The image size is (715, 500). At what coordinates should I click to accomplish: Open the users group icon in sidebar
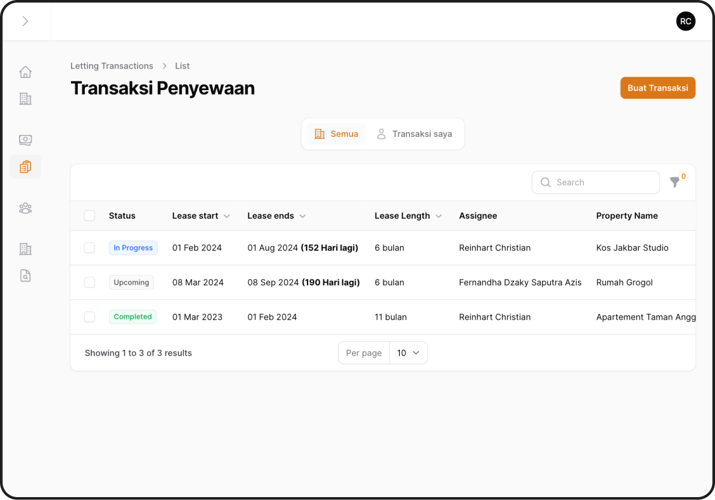(25, 208)
